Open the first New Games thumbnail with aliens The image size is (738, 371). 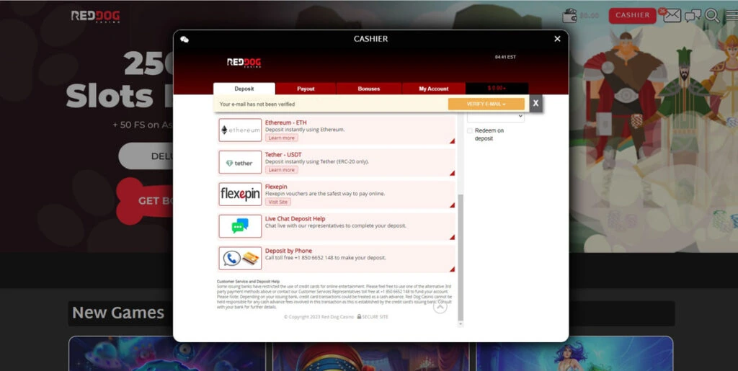(x=167, y=354)
